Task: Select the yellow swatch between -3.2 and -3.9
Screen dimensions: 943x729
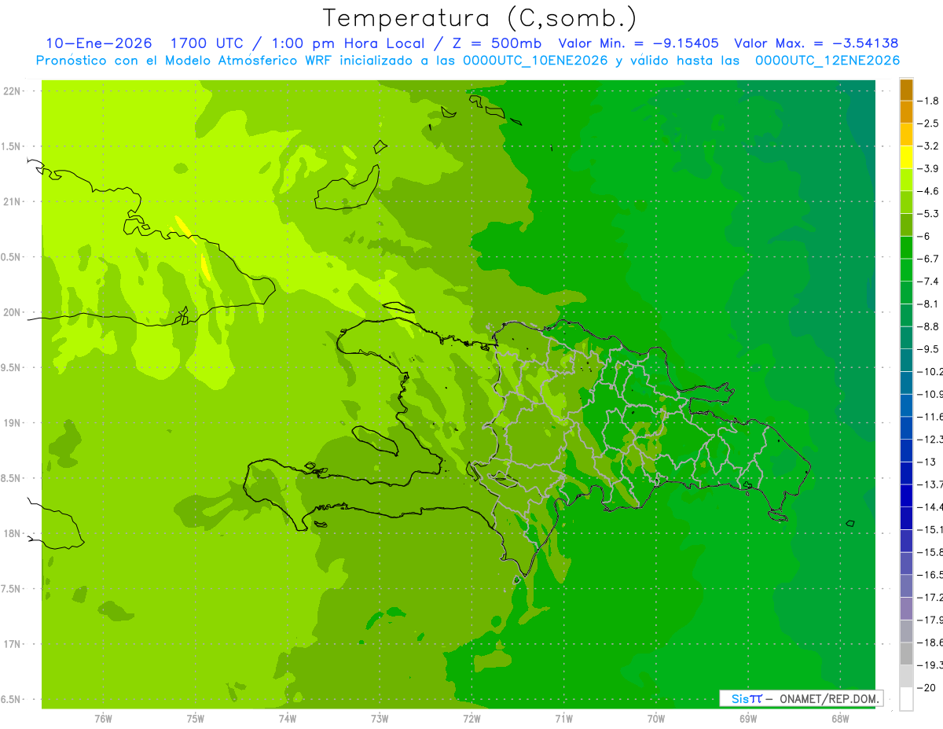Action: coord(906,157)
